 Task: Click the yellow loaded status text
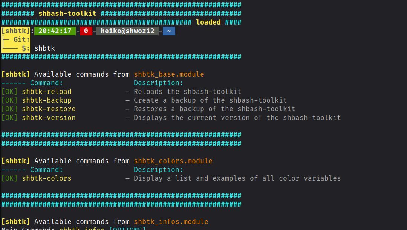point(208,22)
